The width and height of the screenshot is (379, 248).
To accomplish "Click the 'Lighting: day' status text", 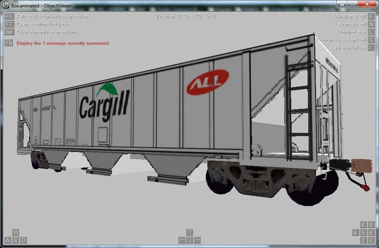I will tap(352, 32).
